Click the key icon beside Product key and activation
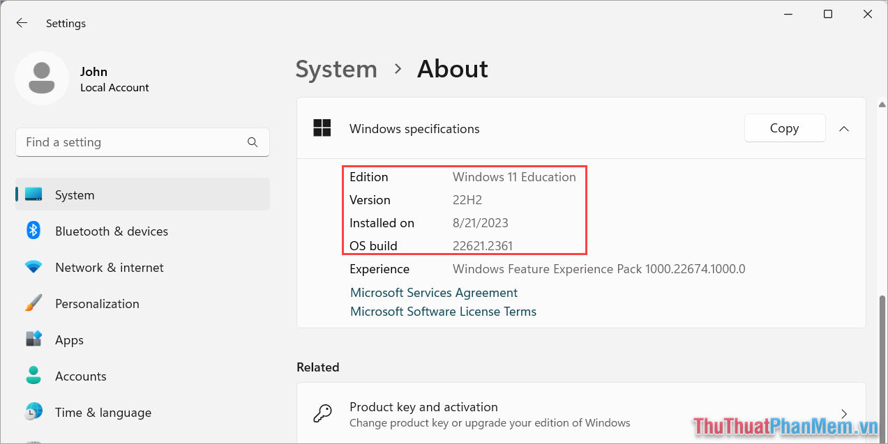This screenshot has height=444, width=888. 322,413
